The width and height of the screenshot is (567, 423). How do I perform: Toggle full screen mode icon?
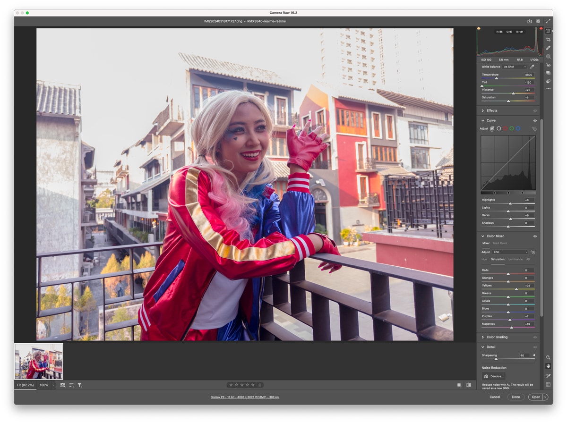coord(548,21)
